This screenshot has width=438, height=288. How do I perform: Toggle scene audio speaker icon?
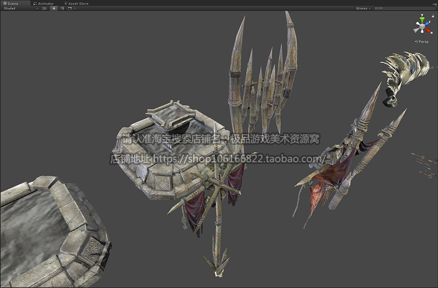pos(62,8)
